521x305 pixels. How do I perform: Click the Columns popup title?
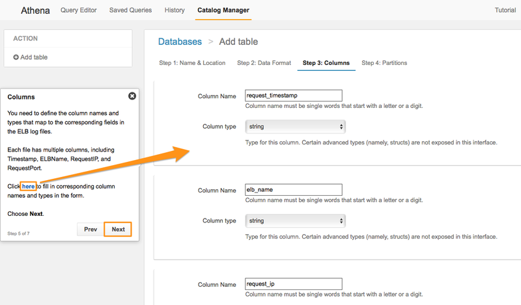pos(21,97)
